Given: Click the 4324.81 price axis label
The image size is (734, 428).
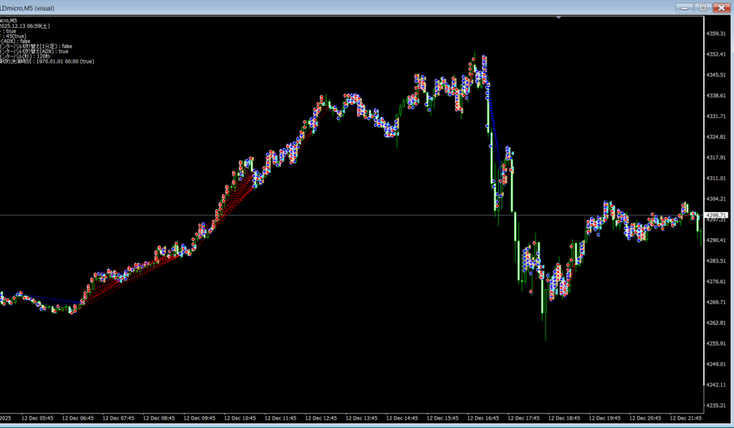Looking at the screenshot, I should (717, 137).
